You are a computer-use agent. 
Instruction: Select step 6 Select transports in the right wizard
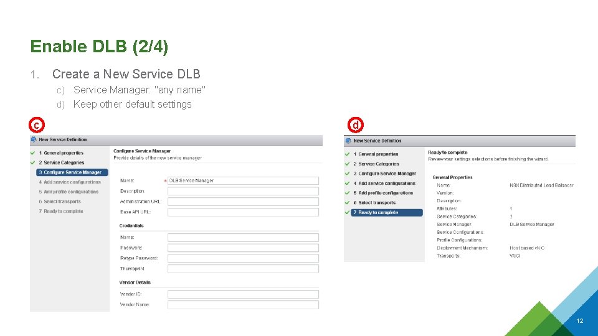374,203
